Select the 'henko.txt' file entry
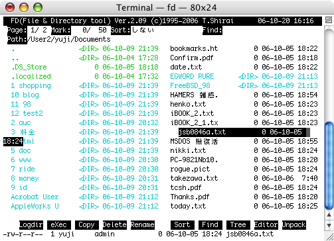This screenshot has height=241, width=334. [244, 104]
